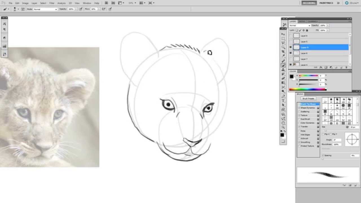Switch to the Channels tab
The width and height of the screenshot is (361, 203).
tap(312, 21)
